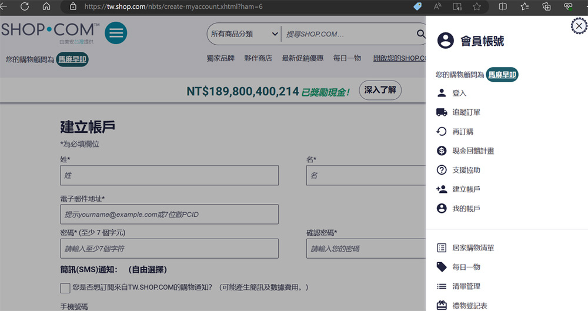The width and height of the screenshot is (588, 311).
Task: Focus the 名 first name field
Action: coord(366,175)
